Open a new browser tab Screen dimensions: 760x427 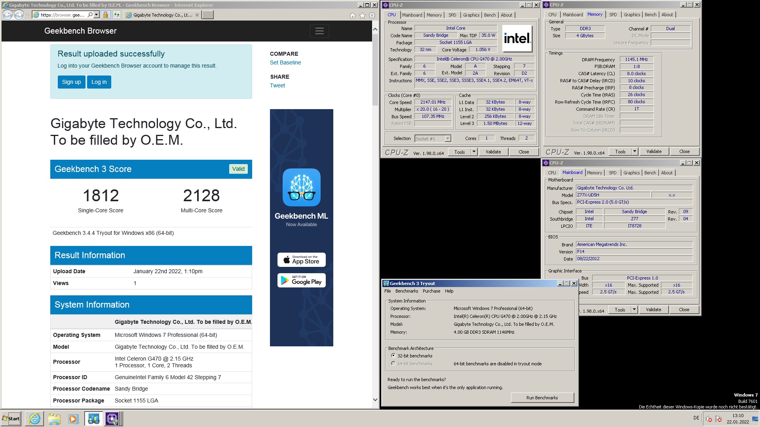[207, 15]
